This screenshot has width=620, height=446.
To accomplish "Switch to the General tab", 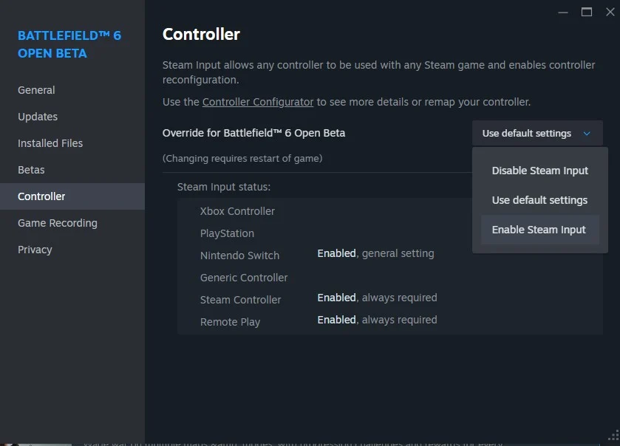I will click(36, 90).
